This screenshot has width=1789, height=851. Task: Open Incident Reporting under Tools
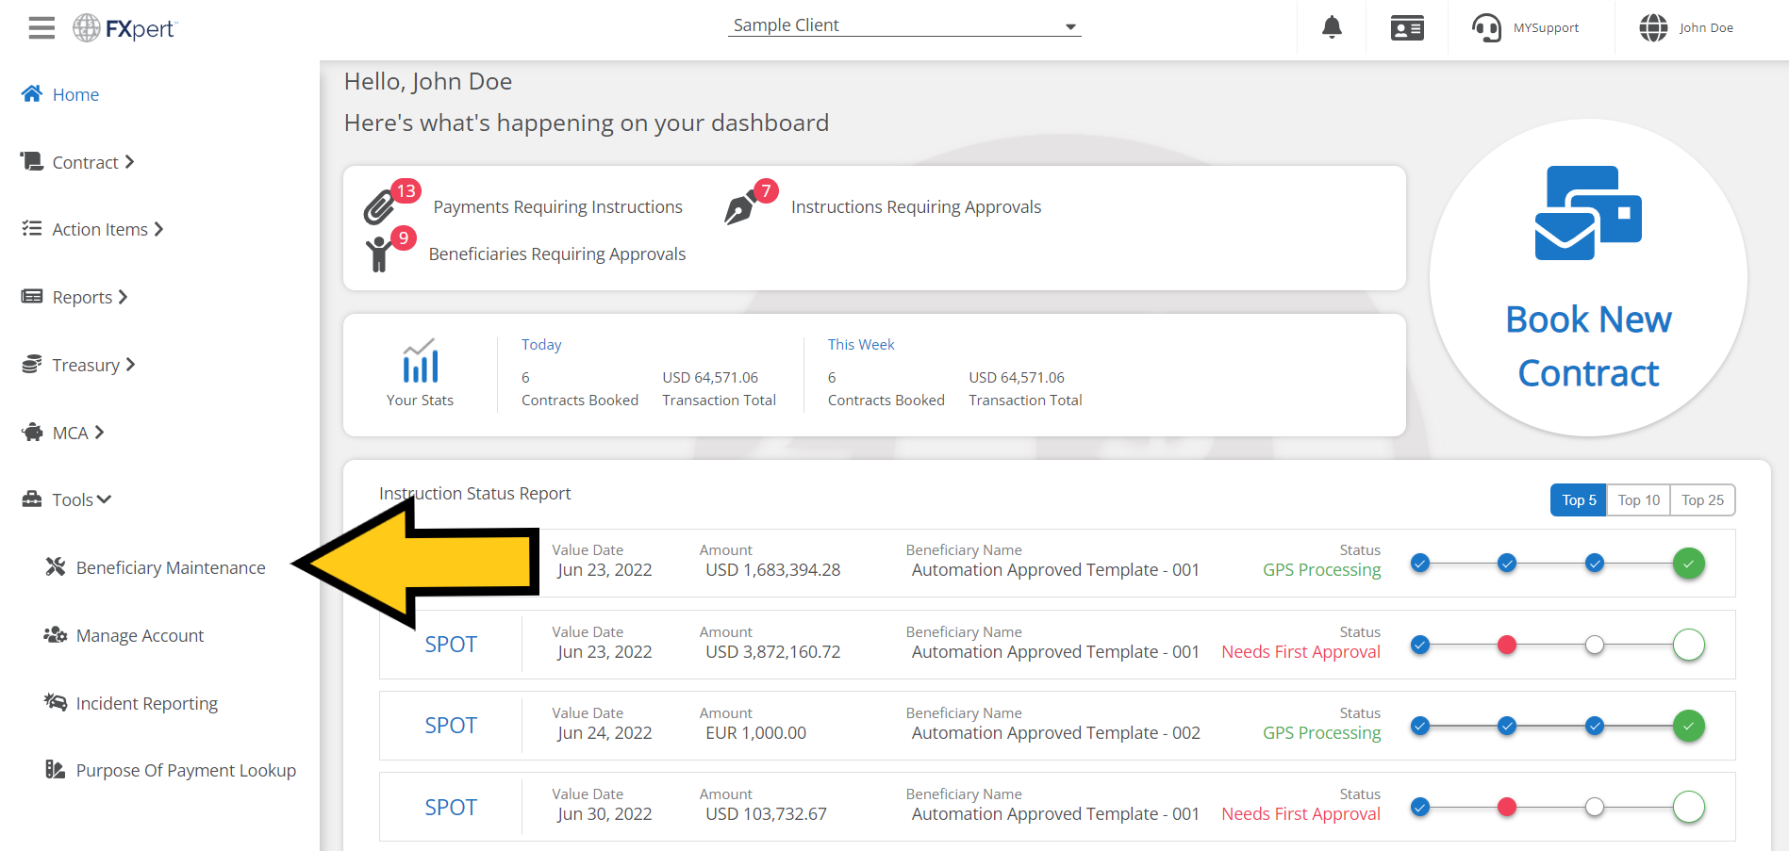click(x=146, y=704)
